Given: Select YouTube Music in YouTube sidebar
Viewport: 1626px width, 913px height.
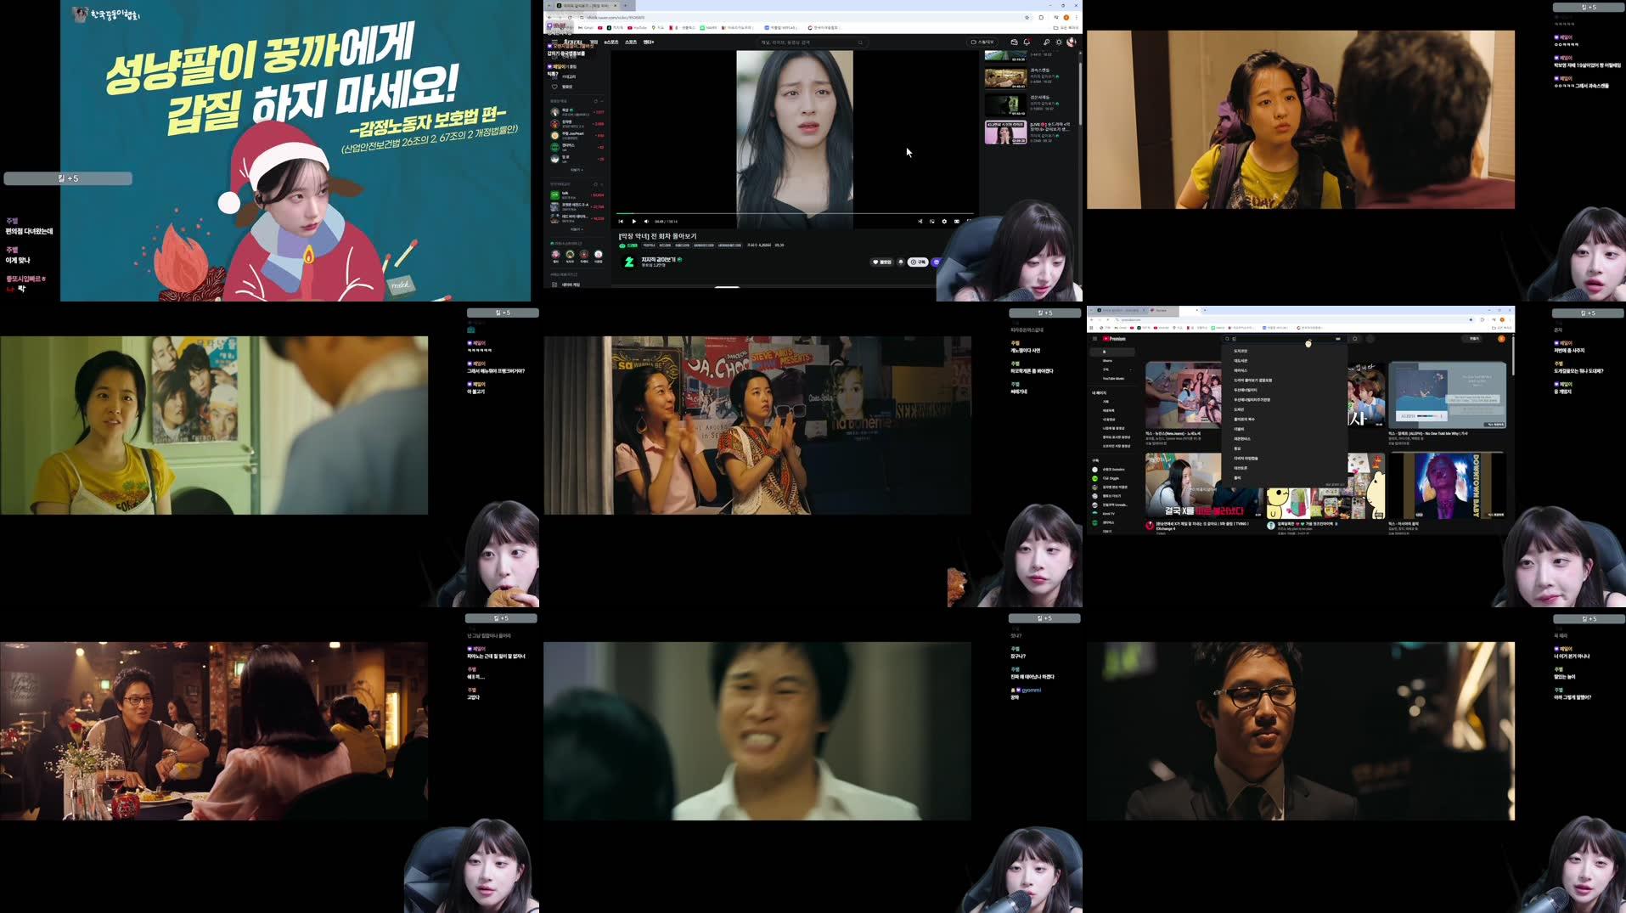Looking at the screenshot, I should tap(1113, 379).
